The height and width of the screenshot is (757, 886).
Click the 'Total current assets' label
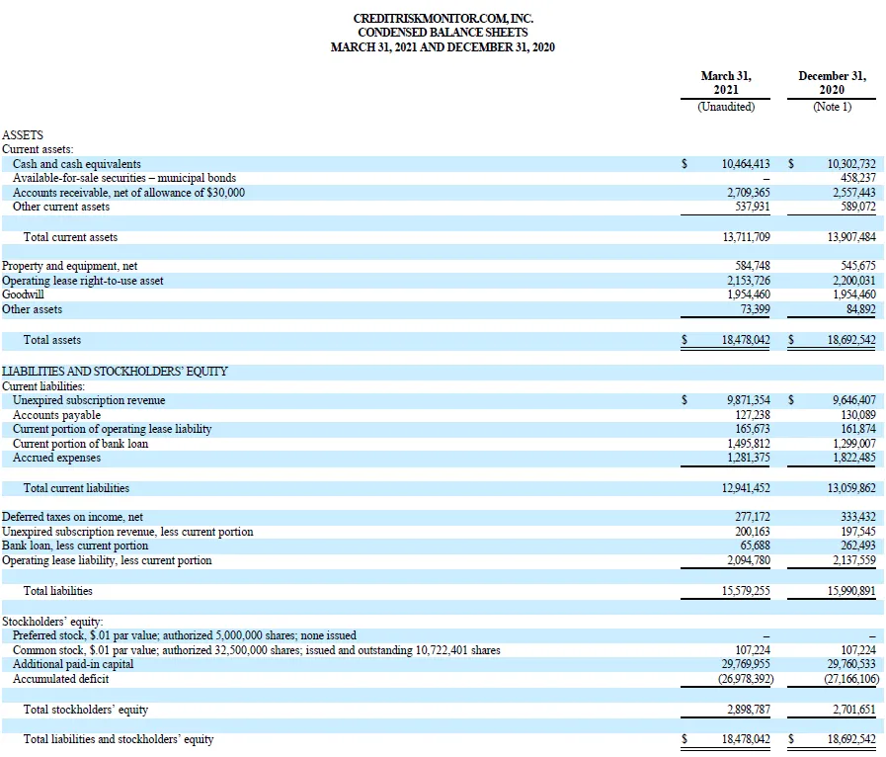point(71,237)
